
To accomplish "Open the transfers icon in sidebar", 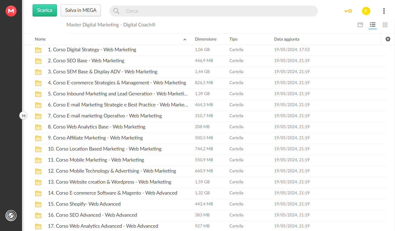I will click(11, 215).
